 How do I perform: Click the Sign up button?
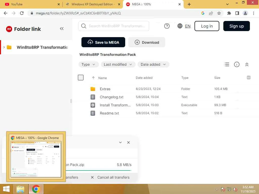click(236, 26)
